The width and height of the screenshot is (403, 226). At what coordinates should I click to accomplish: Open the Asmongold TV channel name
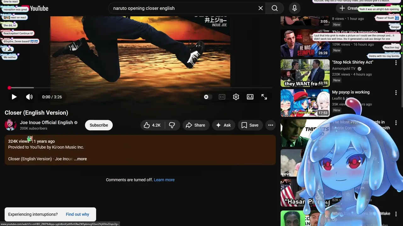[344, 68]
